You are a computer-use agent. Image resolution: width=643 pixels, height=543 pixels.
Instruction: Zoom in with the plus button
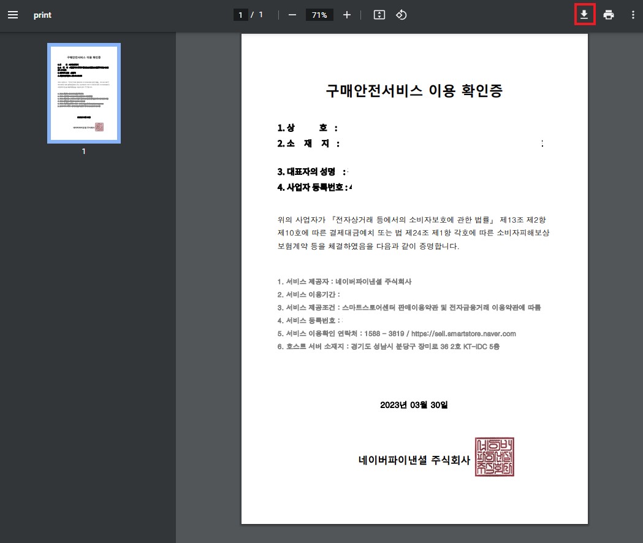point(347,15)
